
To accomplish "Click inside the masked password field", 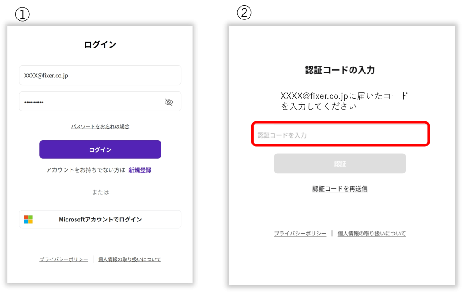I will point(90,102).
